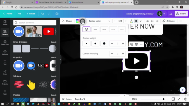This screenshot has width=189, height=106.
Task: Open the Resize menu
Action: pyautogui.click(x=31, y=14)
